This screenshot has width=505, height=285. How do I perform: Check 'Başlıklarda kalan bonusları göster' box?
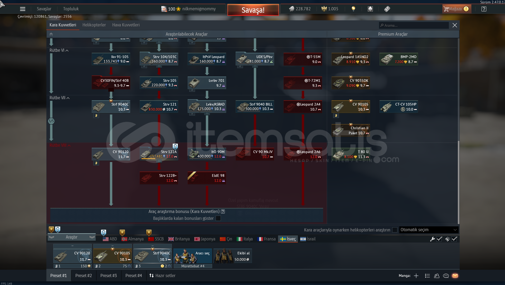pos(218,218)
